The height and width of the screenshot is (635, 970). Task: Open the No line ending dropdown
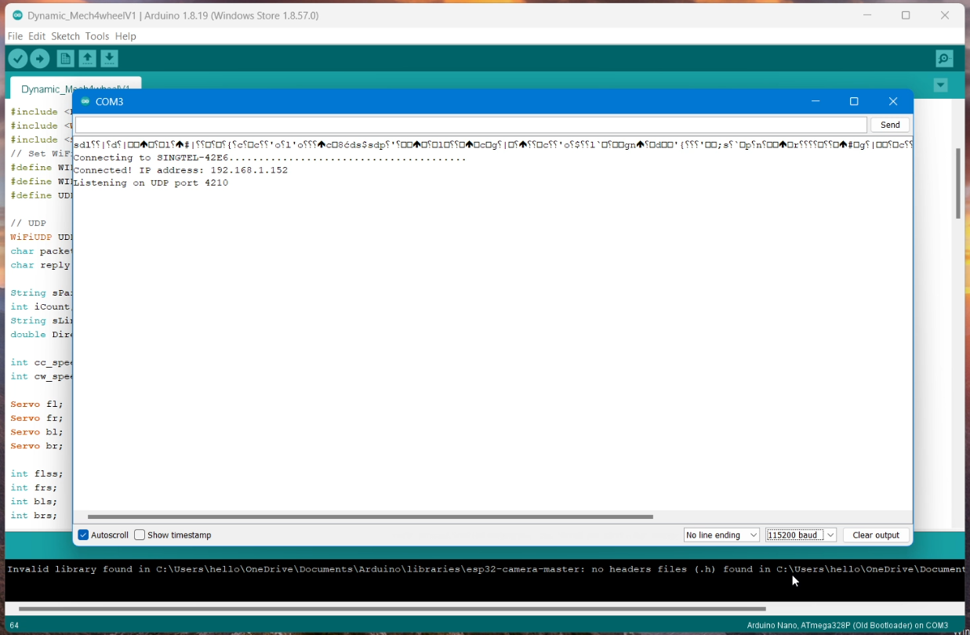point(721,535)
